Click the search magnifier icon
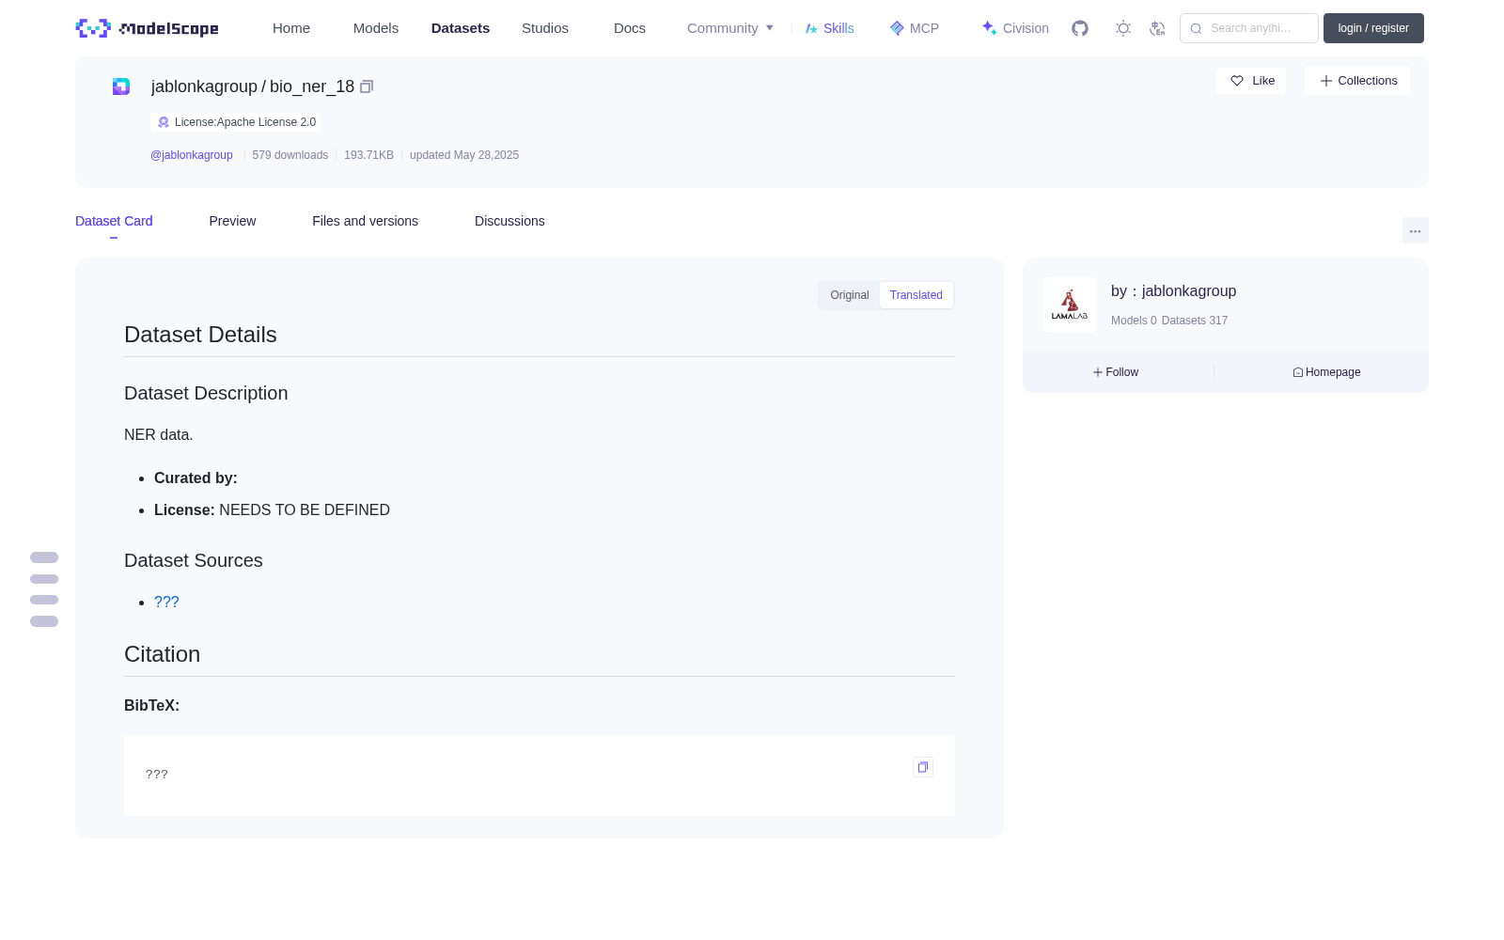1504x940 pixels. 1196,28
